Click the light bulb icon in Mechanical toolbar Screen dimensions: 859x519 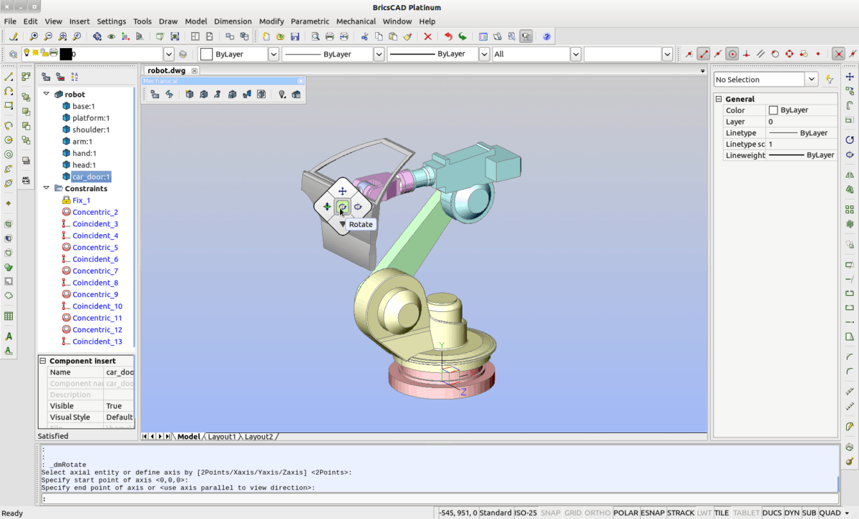282,94
